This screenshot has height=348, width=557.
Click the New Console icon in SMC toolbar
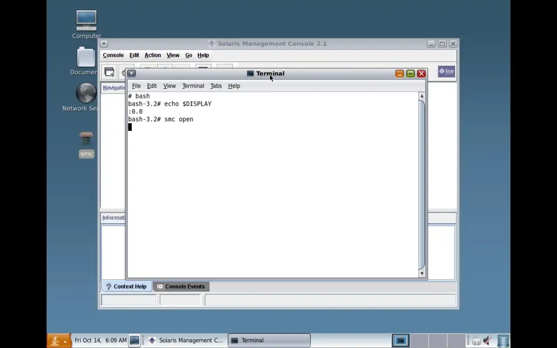pos(109,72)
